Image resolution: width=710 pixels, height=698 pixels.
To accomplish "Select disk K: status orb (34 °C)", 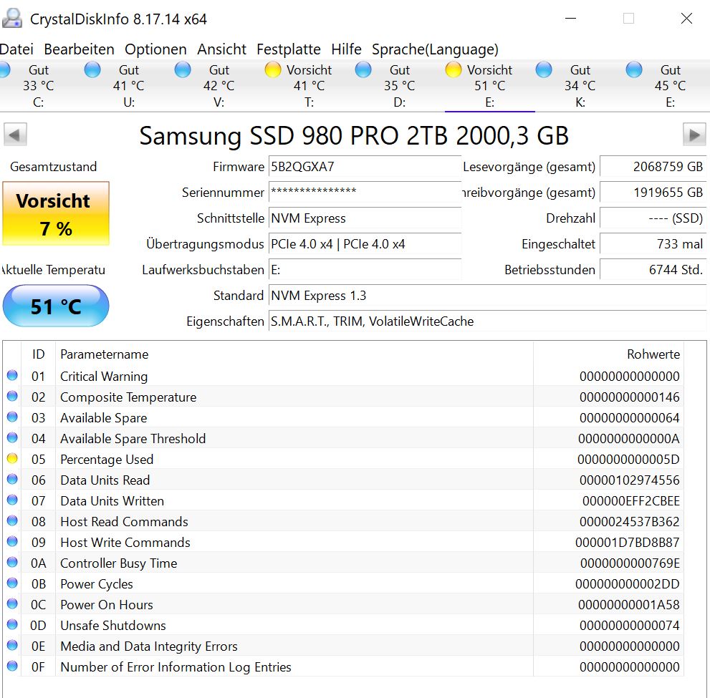I will [x=543, y=70].
